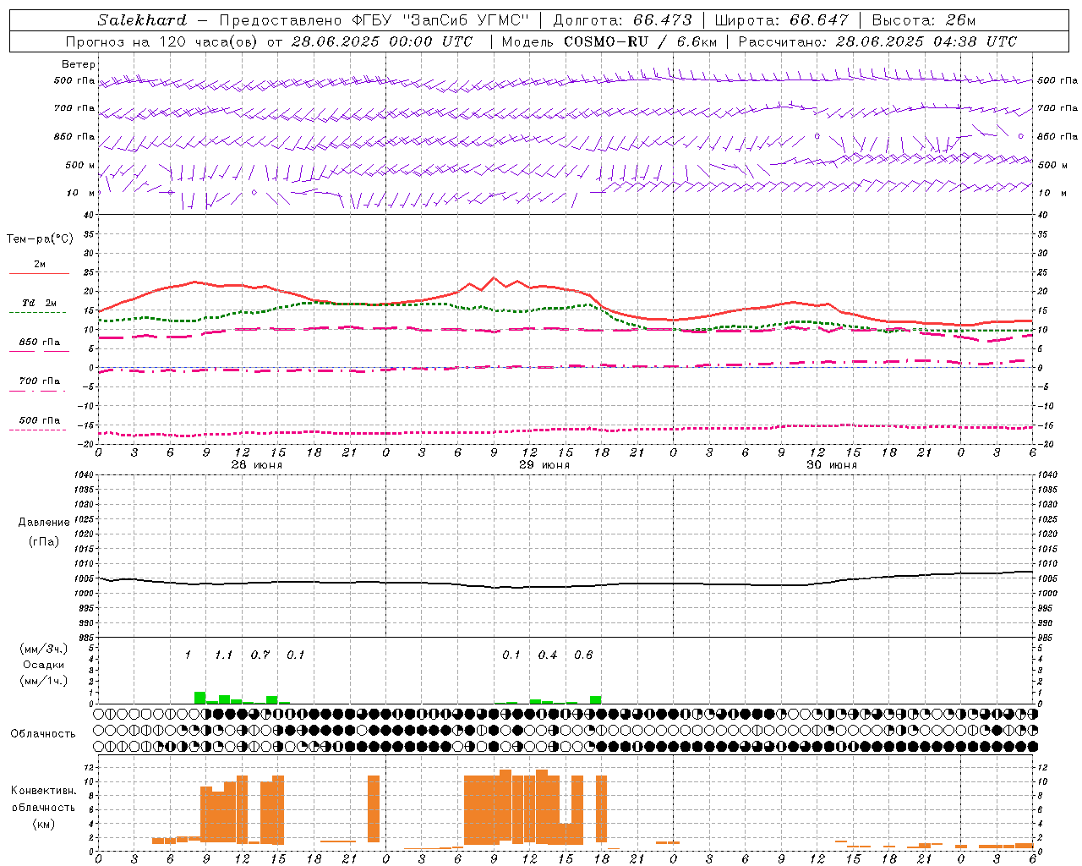
Task: Click the "Высота: 26м" elevation text
Action: [924, 20]
